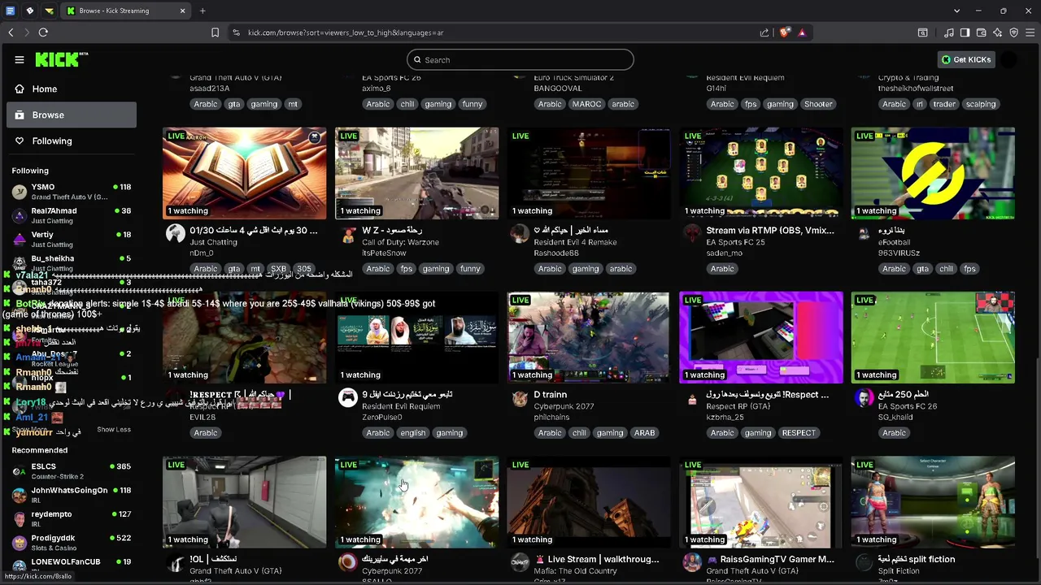Open the profile avatar menu

coord(1009,59)
